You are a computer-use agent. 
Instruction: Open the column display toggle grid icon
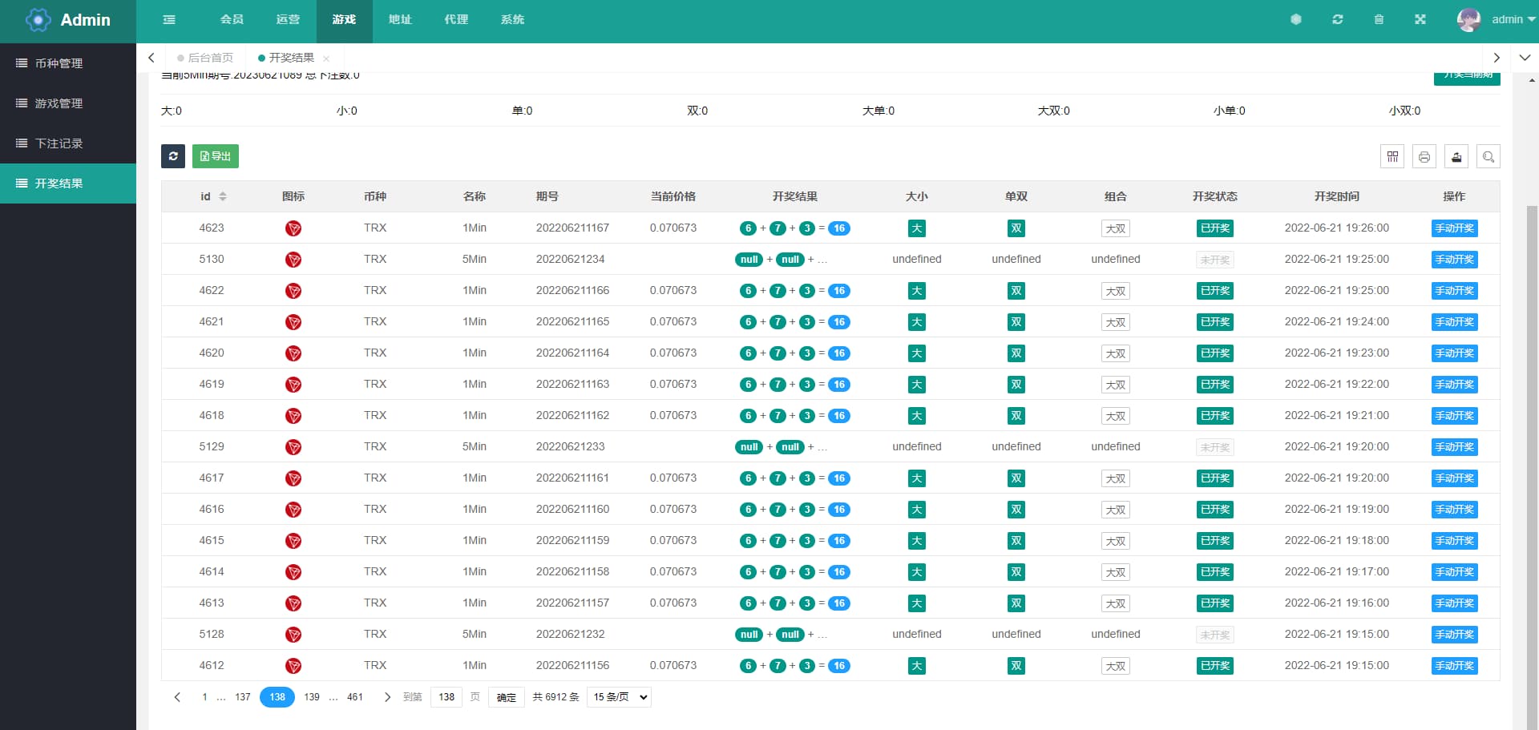point(1392,157)
